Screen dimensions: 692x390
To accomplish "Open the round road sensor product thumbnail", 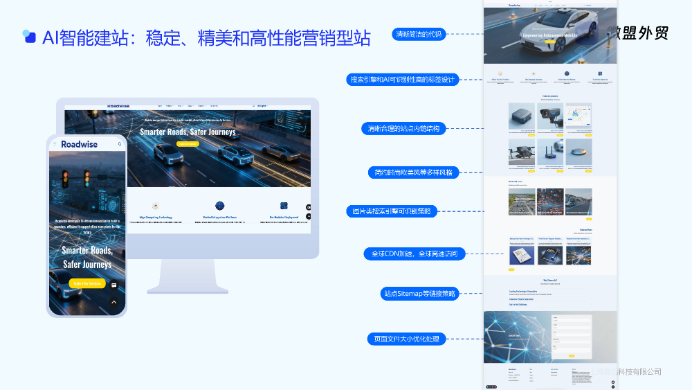I will (579, 152).
